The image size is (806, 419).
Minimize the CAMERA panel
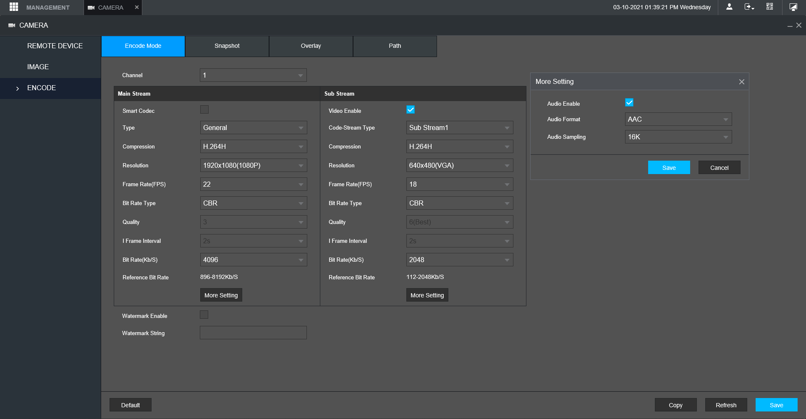click(x=790, y=26)
